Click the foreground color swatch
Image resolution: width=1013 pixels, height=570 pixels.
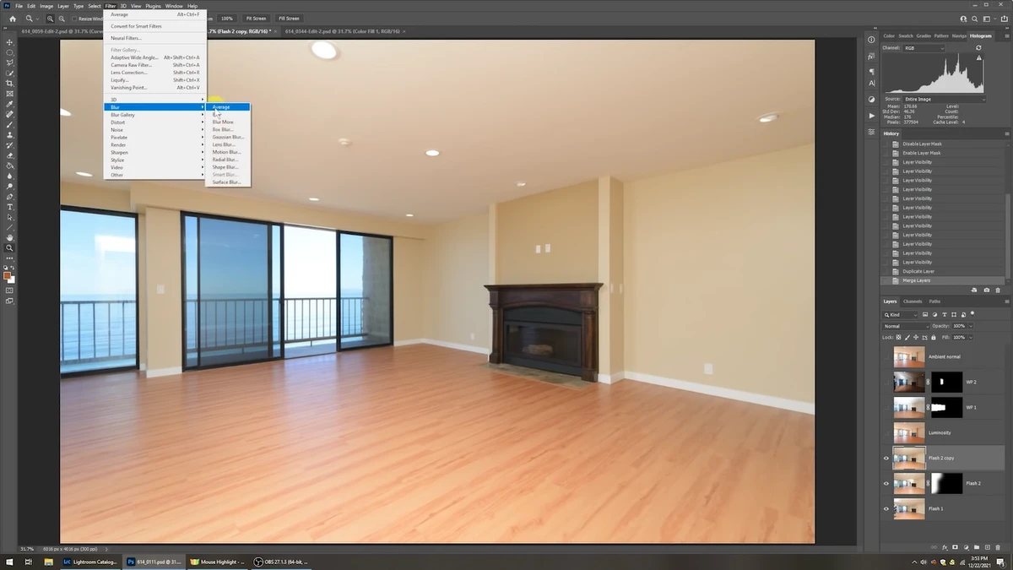pos(7,275)
